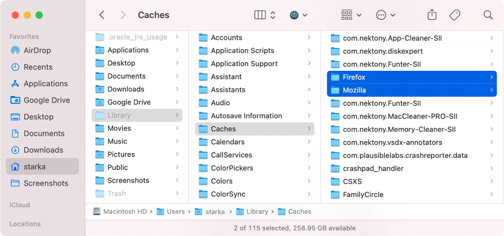
Task: Select the Assistants folder
Action: (x=255, y=90)
